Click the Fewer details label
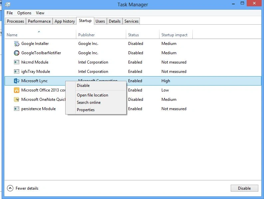The image size is (264, 199). tap(27, 188)
